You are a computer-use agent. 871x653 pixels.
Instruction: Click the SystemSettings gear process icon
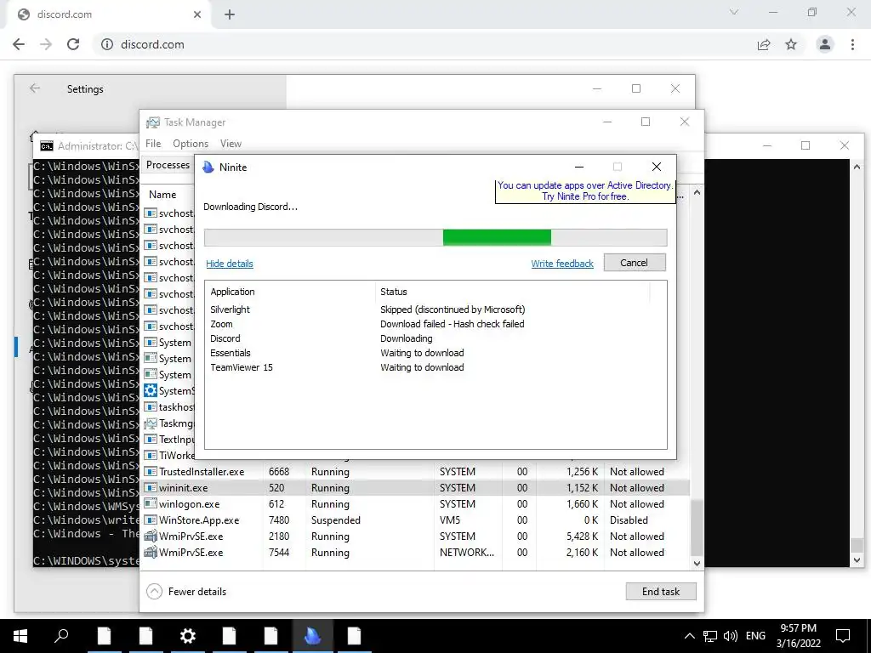150,390
